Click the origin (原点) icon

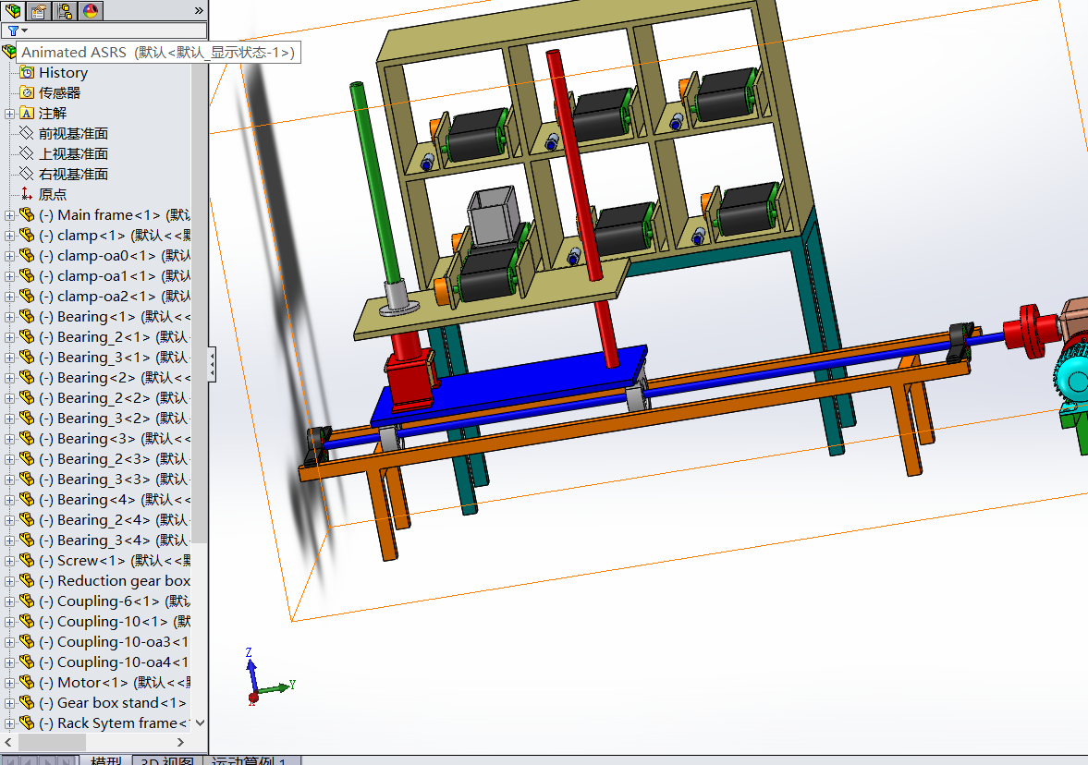click(x=27, y=195)
